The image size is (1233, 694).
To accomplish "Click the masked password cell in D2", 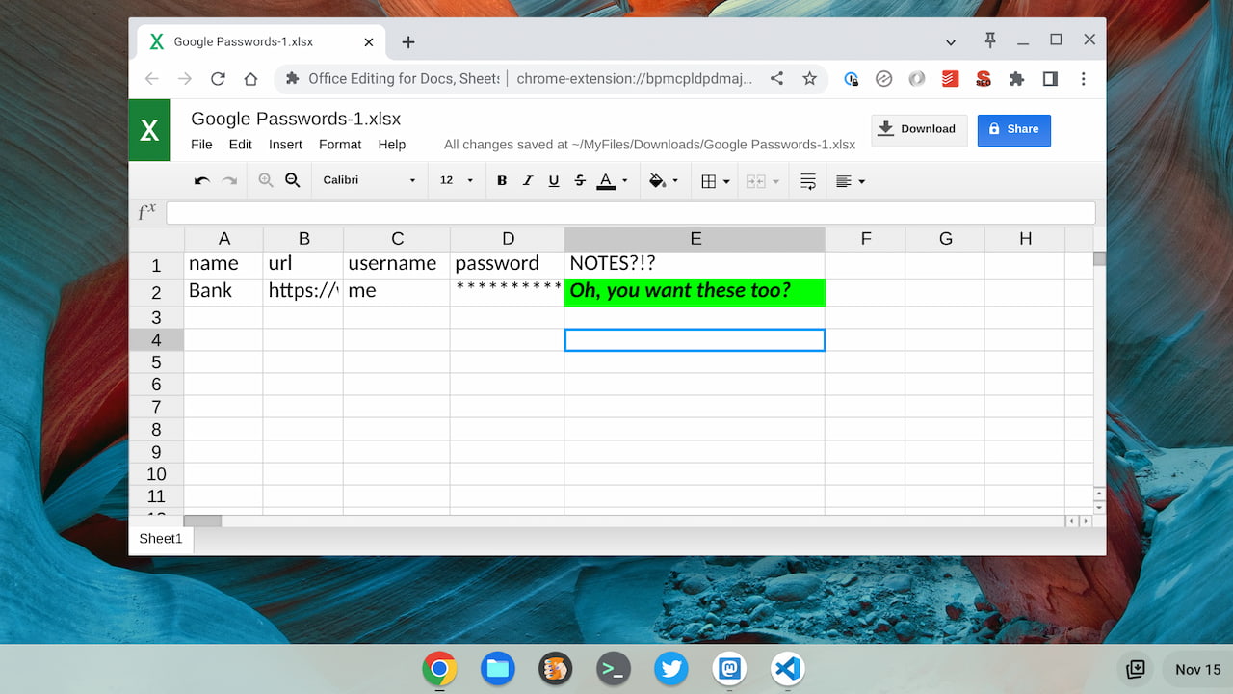I will coord(507,292).
